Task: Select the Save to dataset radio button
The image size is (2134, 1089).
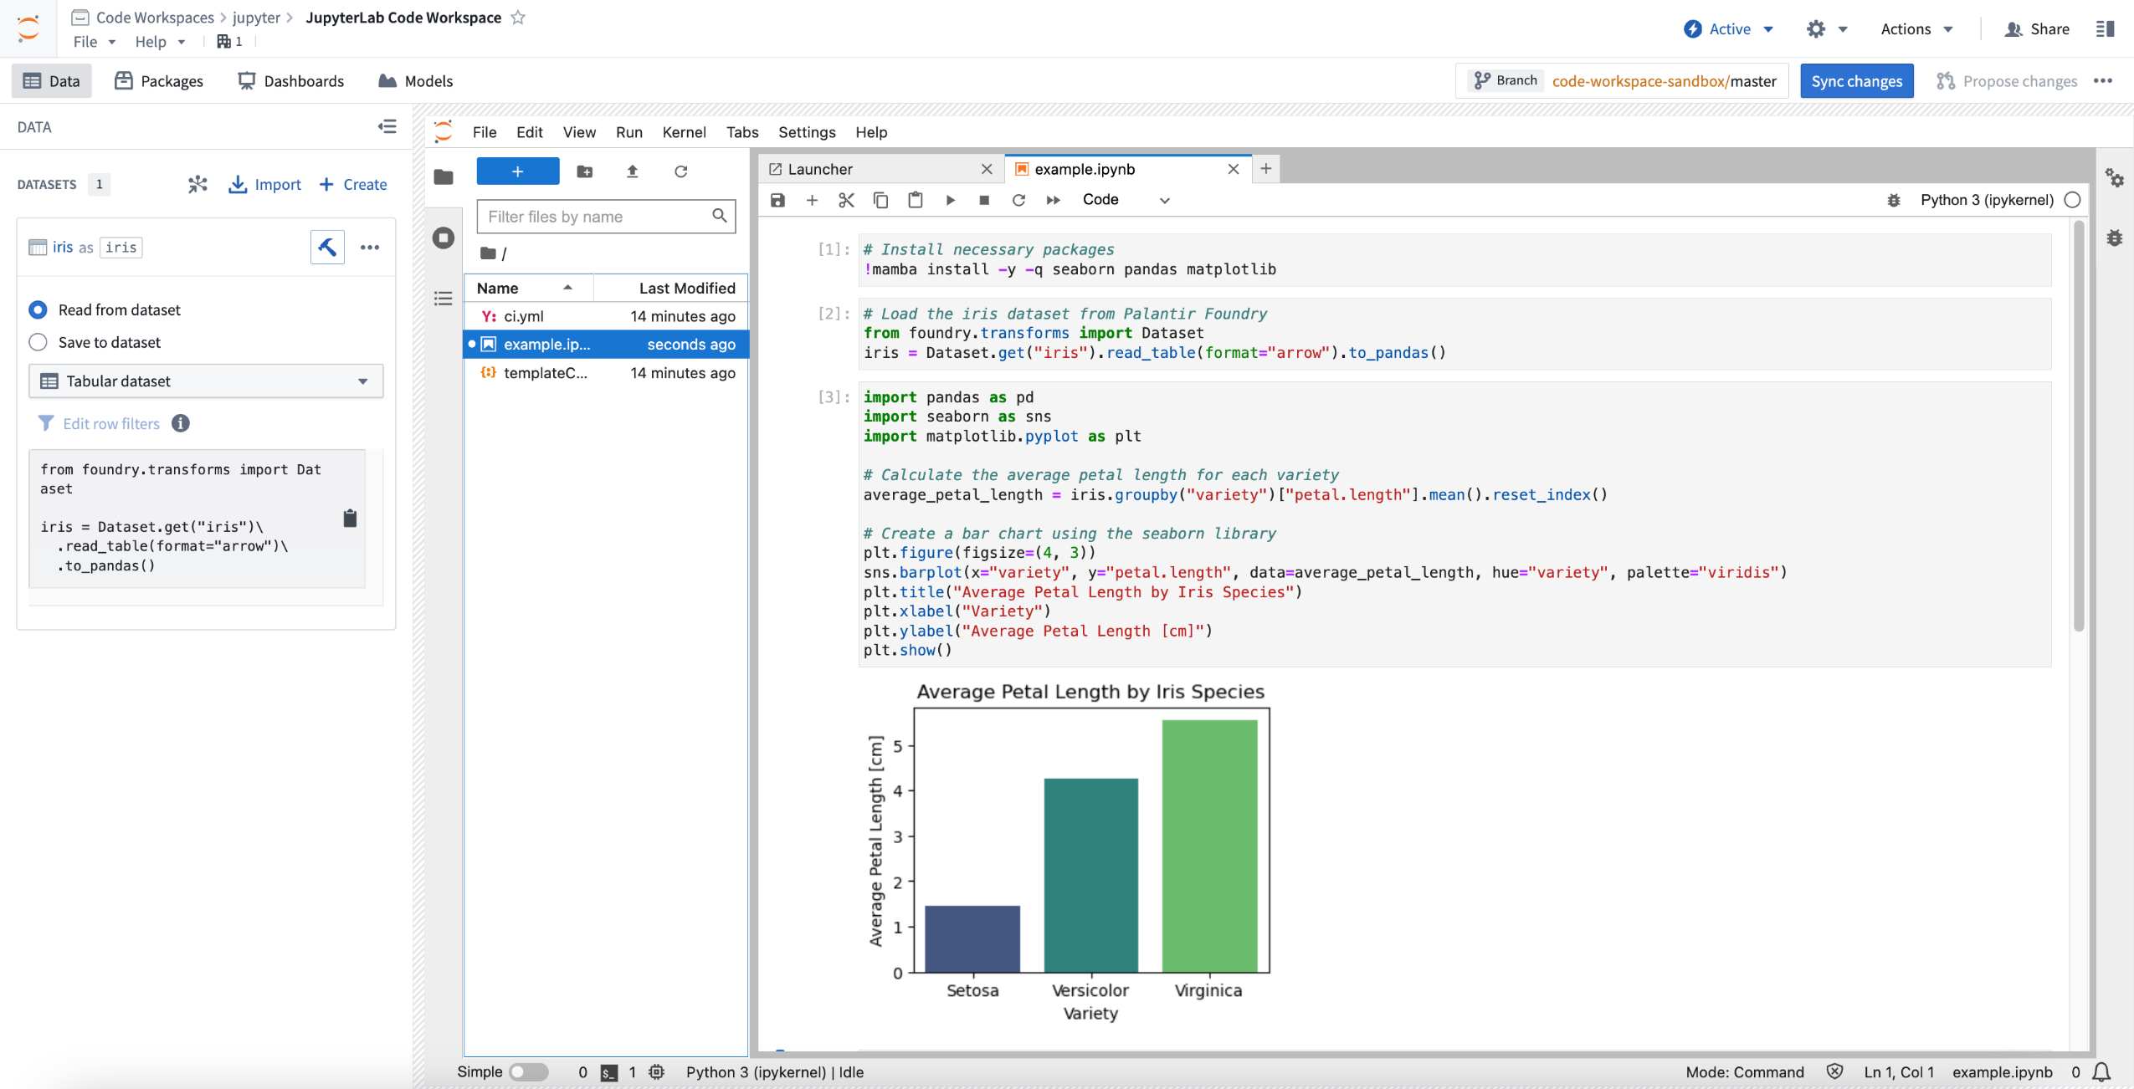Action: coord(38,340)
